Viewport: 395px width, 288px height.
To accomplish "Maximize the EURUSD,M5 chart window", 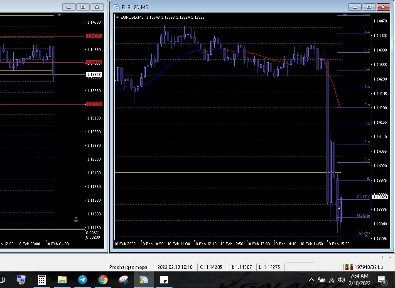I will (x=368, y=7).
